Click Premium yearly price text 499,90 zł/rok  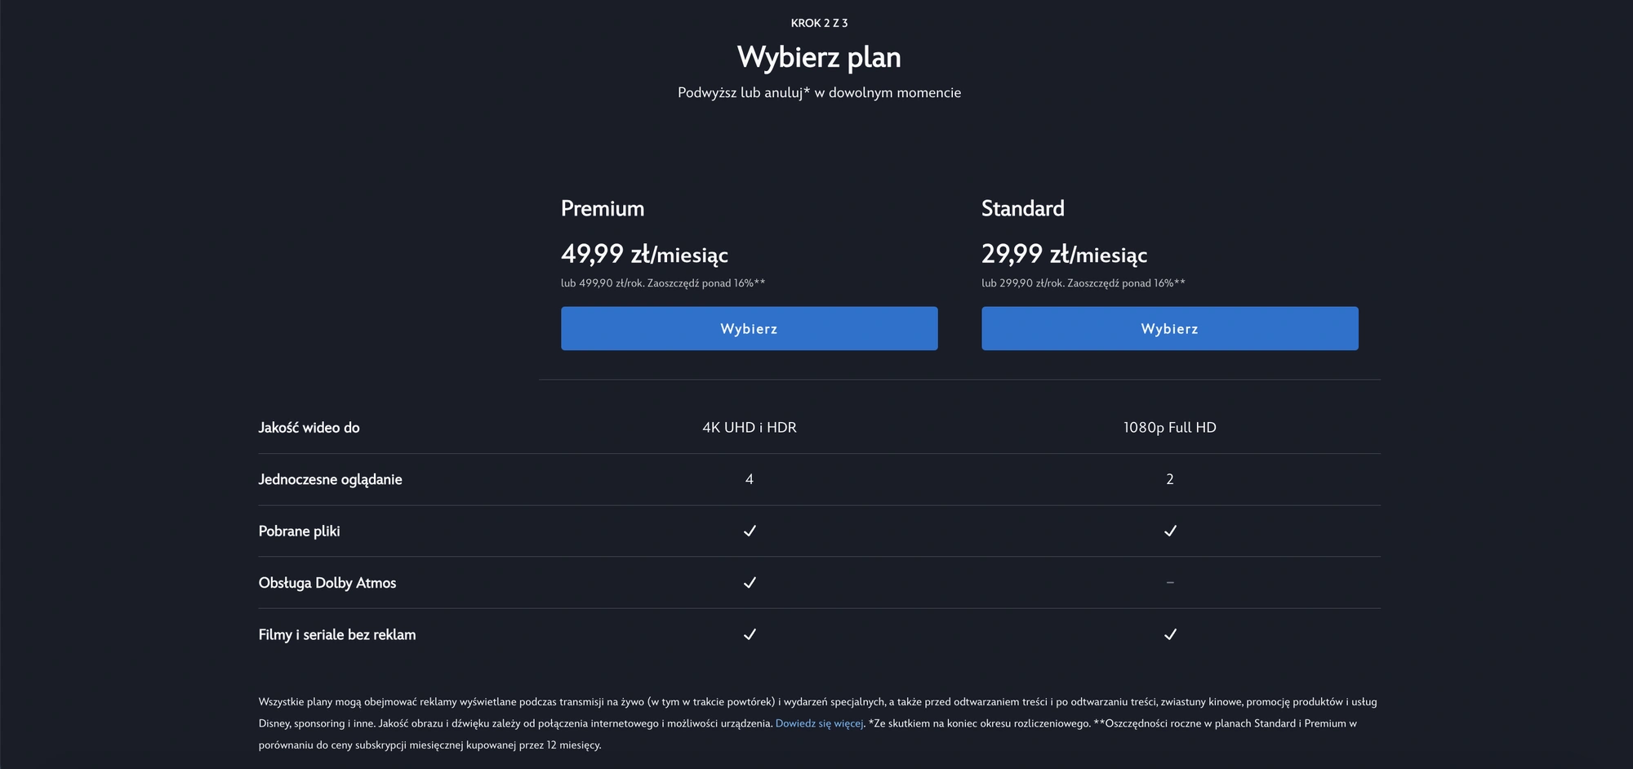coord(611,283)
